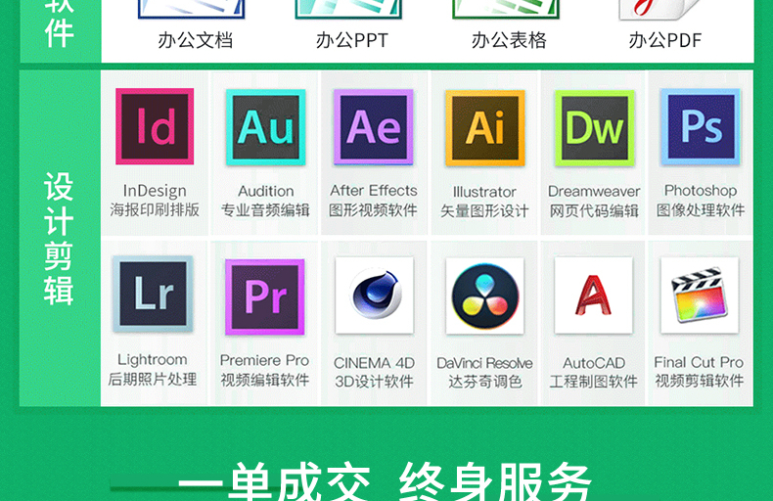Screen dimensions: 773x501
Task: Click the 办公PPT presentation icon
Action: click(348, 9)
